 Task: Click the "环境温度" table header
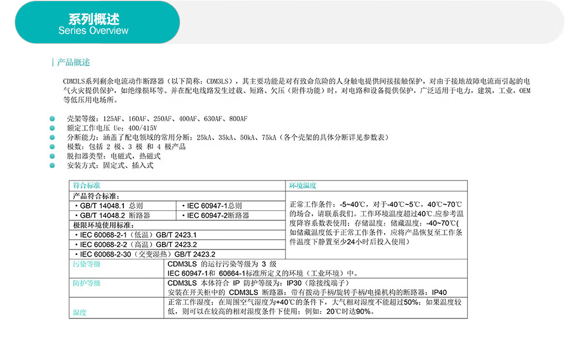(303, 185)
